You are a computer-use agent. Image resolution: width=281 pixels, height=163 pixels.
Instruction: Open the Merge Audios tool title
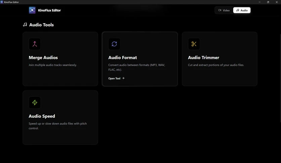click(x=43, y=58)
